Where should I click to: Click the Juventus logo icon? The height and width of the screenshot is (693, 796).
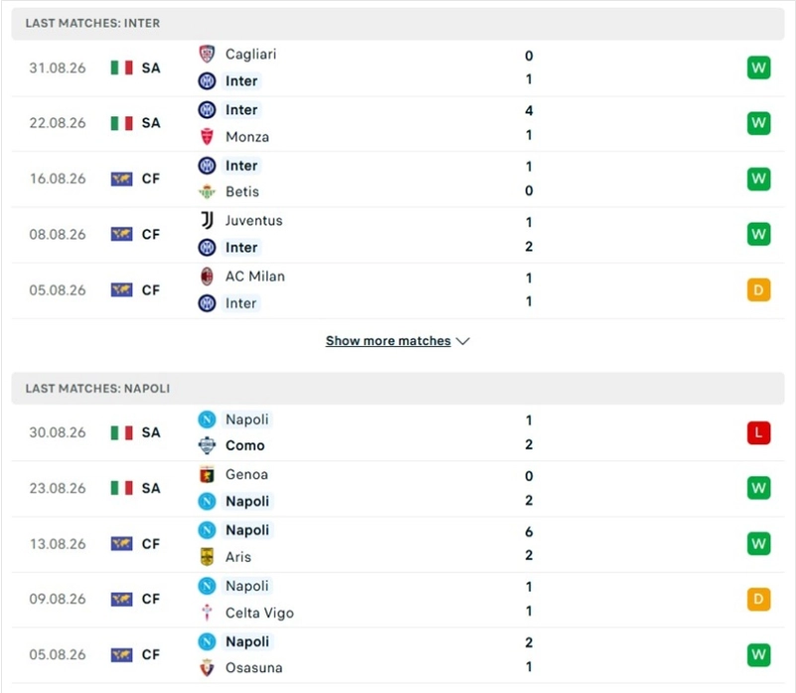(x=207, y=221)
